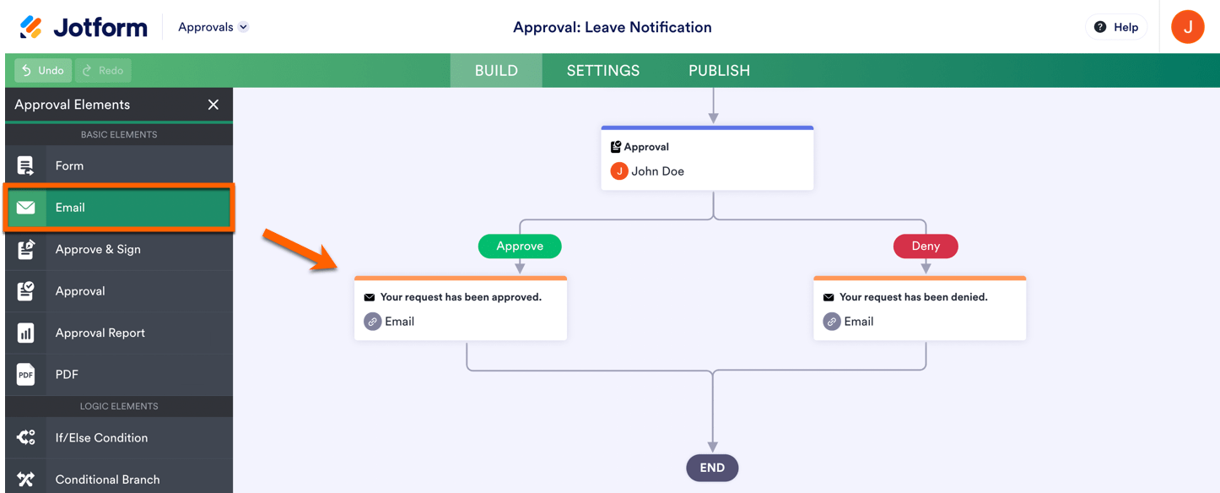Click the Conditional Branch icon
This screenshot has height=493, width=1220.
click(x=26, y=479)
